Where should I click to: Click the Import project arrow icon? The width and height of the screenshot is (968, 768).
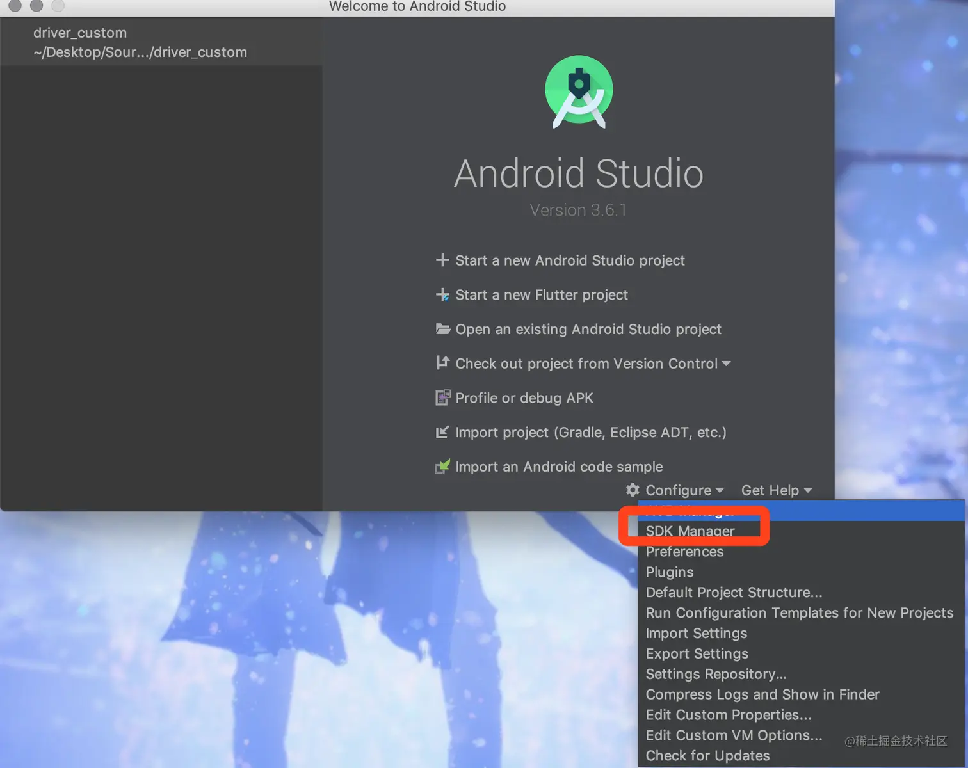coord(442,432)
